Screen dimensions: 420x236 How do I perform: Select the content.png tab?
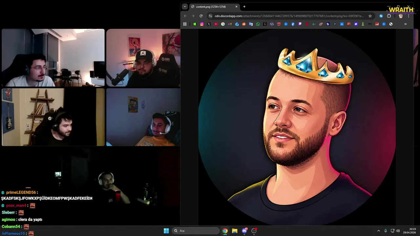click(214, 7)
